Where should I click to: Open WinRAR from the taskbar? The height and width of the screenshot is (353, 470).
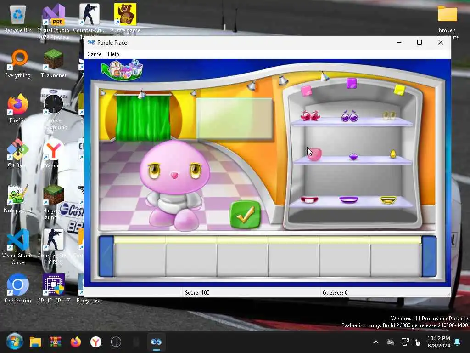(x=56, y=342)
